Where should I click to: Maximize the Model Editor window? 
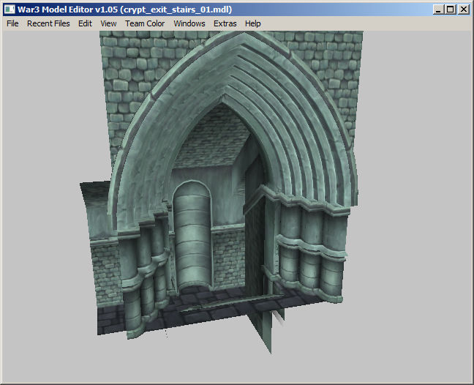point(450,10)
